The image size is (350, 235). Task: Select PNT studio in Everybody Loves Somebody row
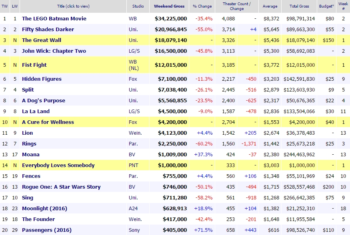pyautogui.click(x=134, y=165)
